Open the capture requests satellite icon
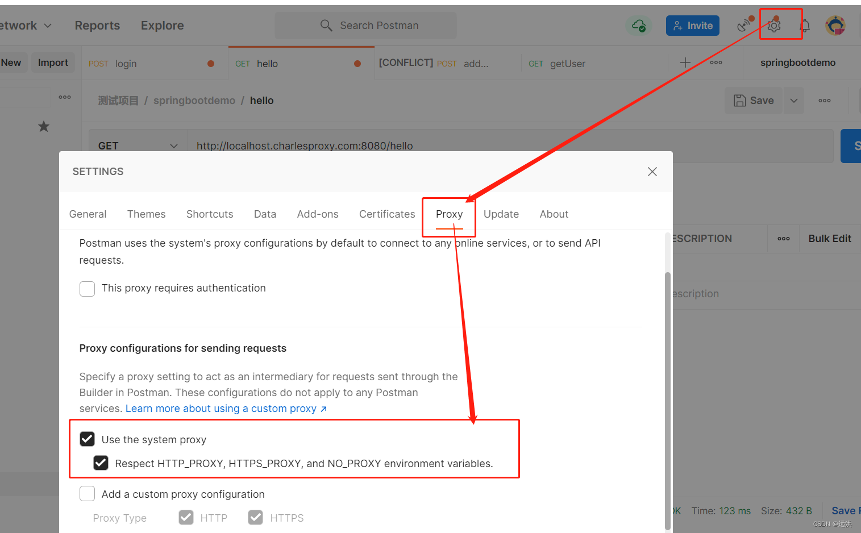This screenshot has width=861, height=533. [x=744, y=26]
